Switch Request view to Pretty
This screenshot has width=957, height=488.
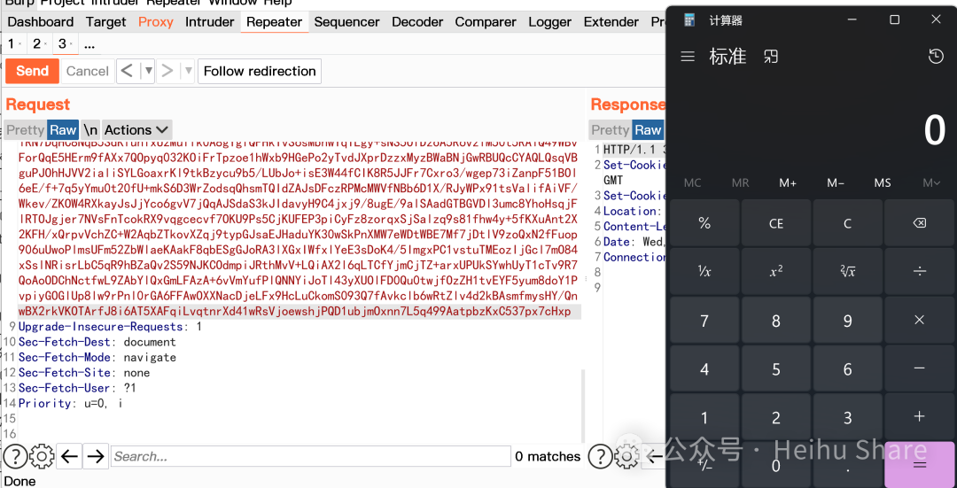click(x=25, y=130)
